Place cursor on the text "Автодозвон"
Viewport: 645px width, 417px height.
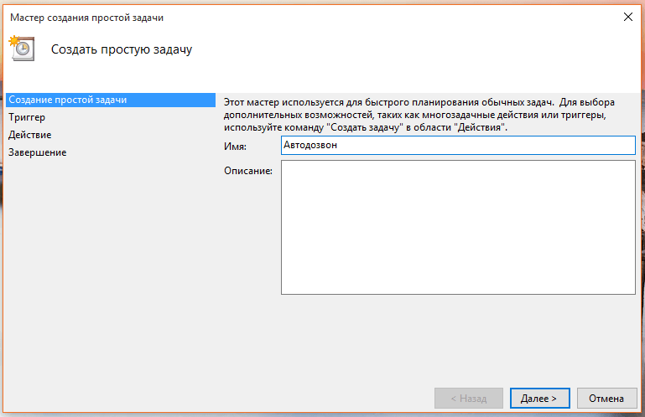(x=309, y=145)
